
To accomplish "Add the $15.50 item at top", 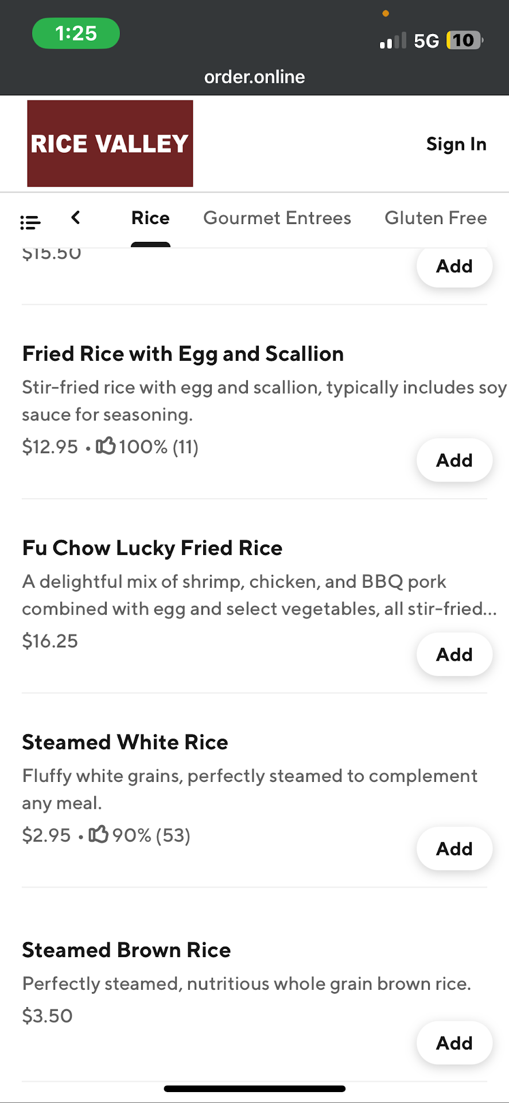I will click(x=454, y=267).
